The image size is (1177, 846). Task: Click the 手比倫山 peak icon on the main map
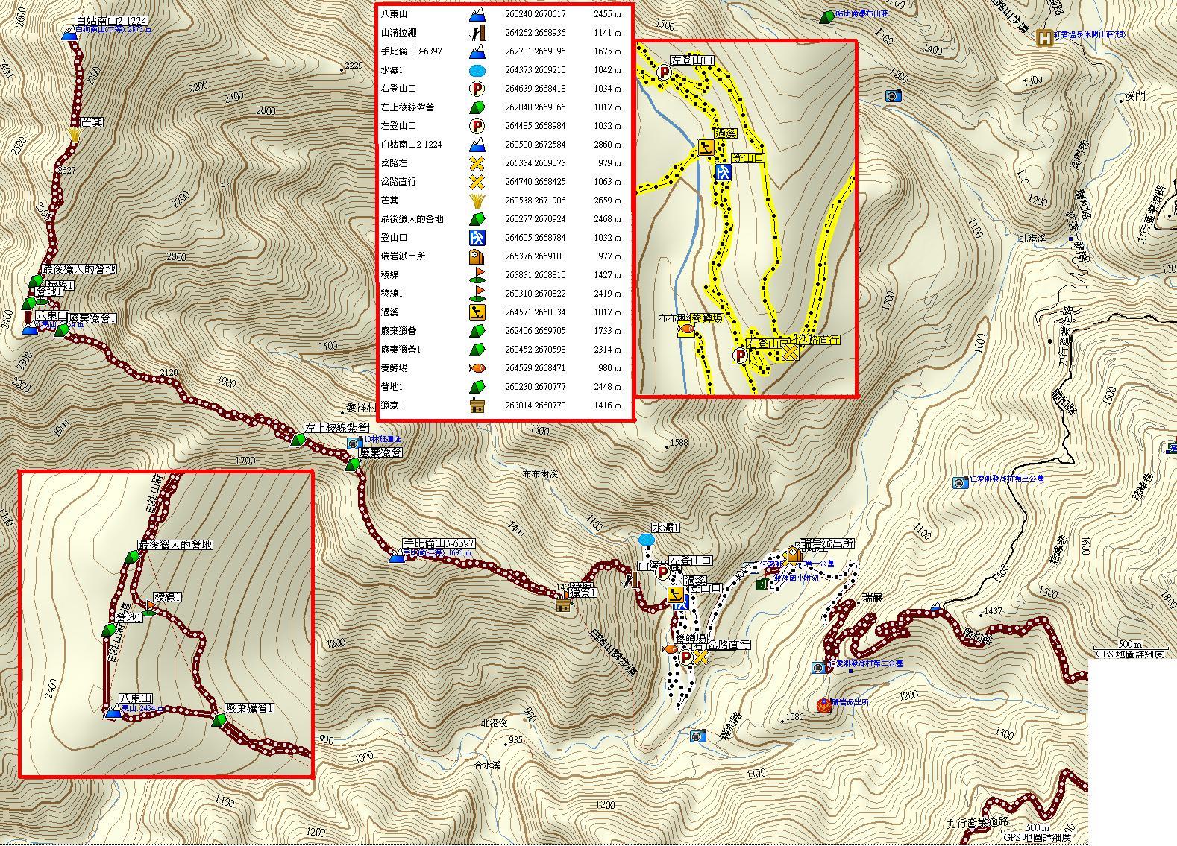[397, 556]
